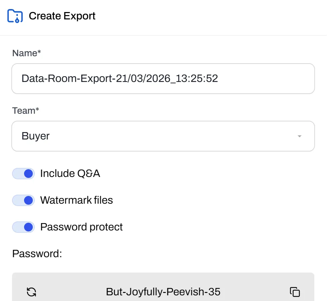Click the blue export folder icon in header
This screenshot has height=301, width=327.
click(15, 16)
